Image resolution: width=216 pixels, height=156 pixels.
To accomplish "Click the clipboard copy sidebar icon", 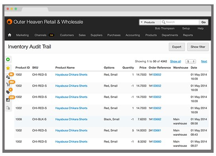I will click(x=8, y=108).
